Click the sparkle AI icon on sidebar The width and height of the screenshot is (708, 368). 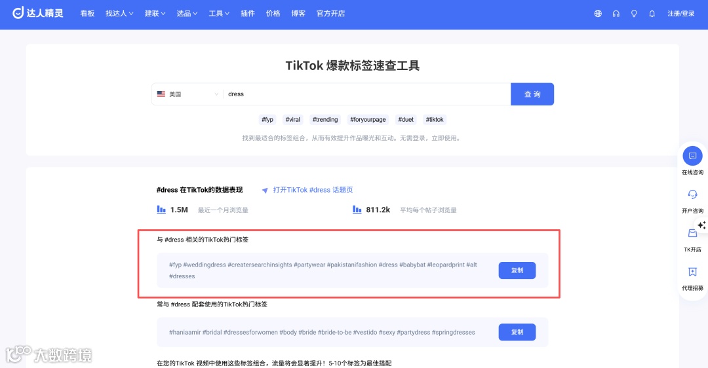pyautogui.click(x=701, y=225)
